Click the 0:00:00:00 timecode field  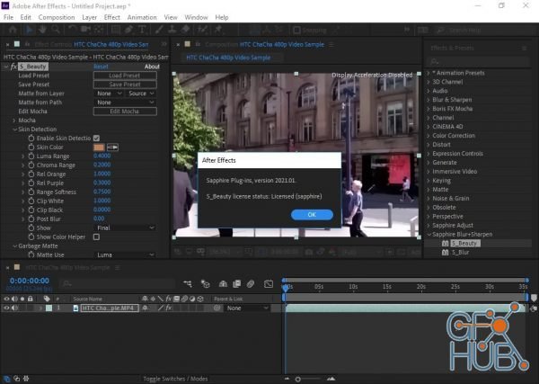[x=30, y=281]
